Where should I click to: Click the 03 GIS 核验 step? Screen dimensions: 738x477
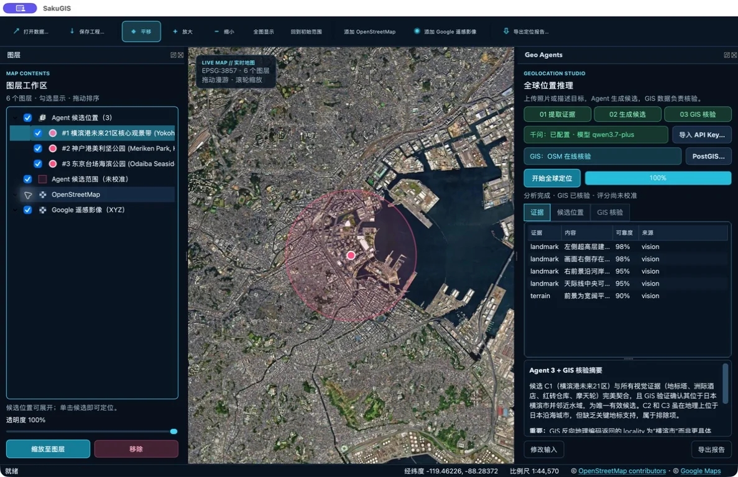point(698,114)
